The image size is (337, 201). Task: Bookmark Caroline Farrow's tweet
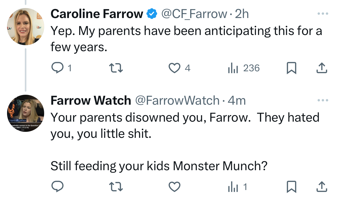click(x=292, y=68)
